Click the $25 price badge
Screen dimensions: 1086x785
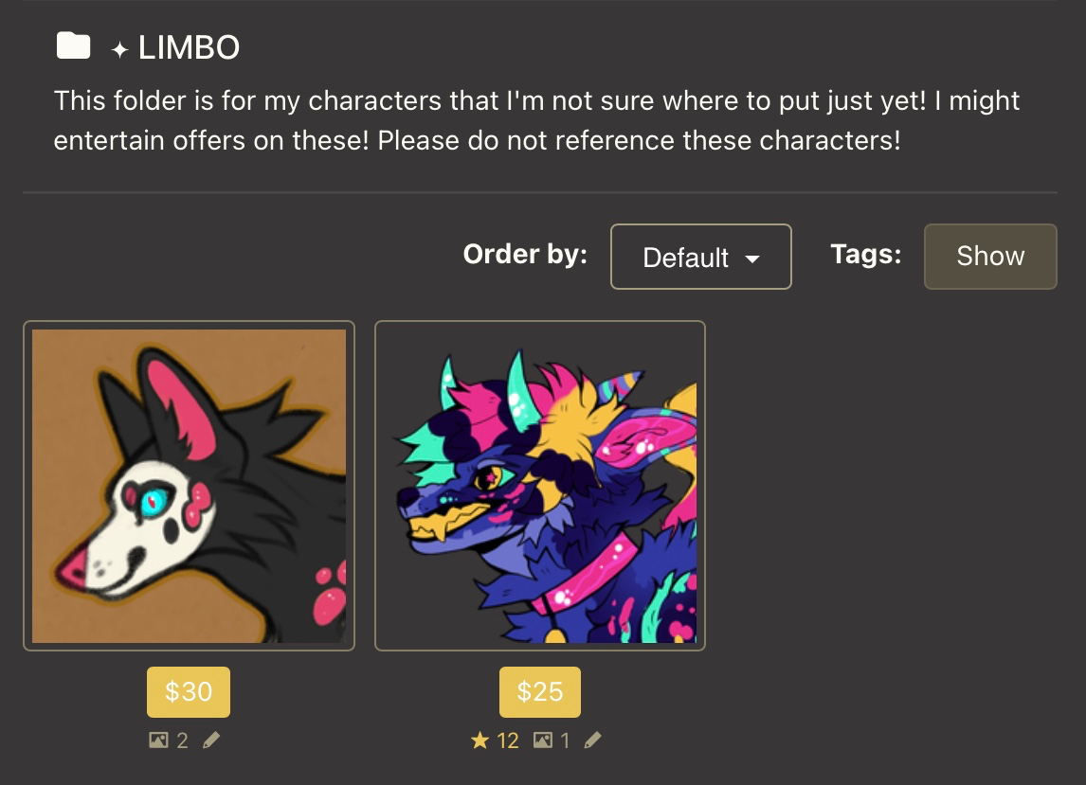(x=540, y=692)
